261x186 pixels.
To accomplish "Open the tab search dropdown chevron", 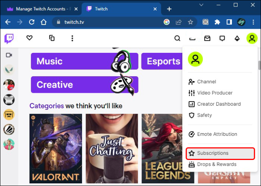I will tap(201, 5).
